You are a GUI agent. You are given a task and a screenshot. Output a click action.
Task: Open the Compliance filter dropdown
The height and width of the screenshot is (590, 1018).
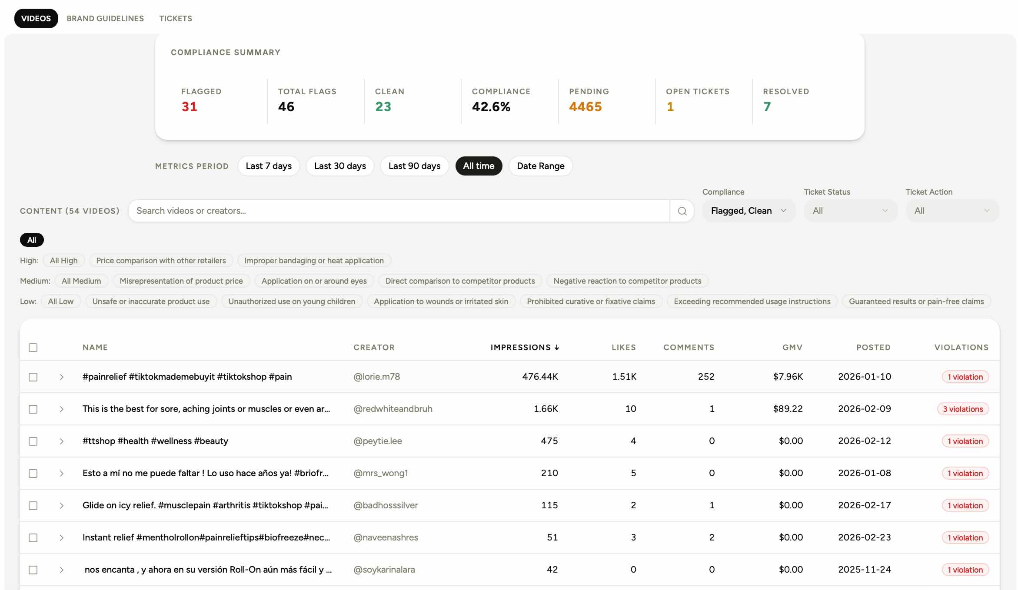pos(748,211)
